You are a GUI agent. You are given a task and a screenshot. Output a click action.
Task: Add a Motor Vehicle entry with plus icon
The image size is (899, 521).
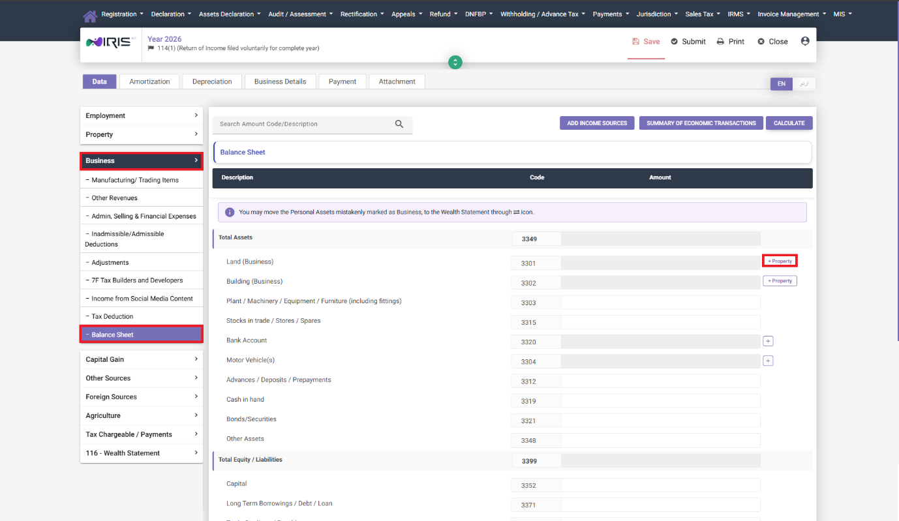pos(768,361)
